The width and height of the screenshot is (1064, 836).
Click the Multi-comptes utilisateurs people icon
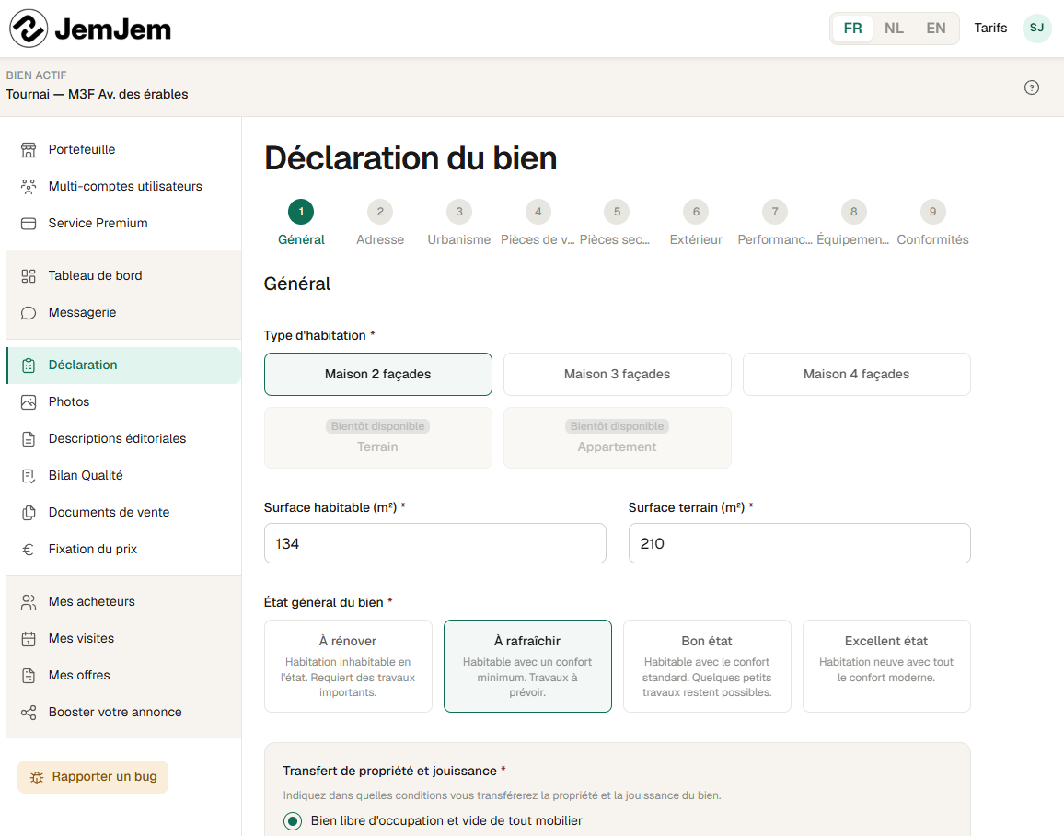pos(29,187)
